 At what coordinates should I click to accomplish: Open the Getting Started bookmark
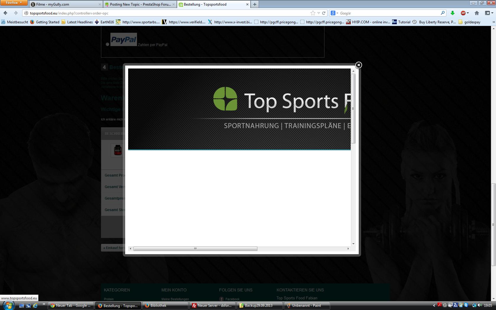click(45, 22)
